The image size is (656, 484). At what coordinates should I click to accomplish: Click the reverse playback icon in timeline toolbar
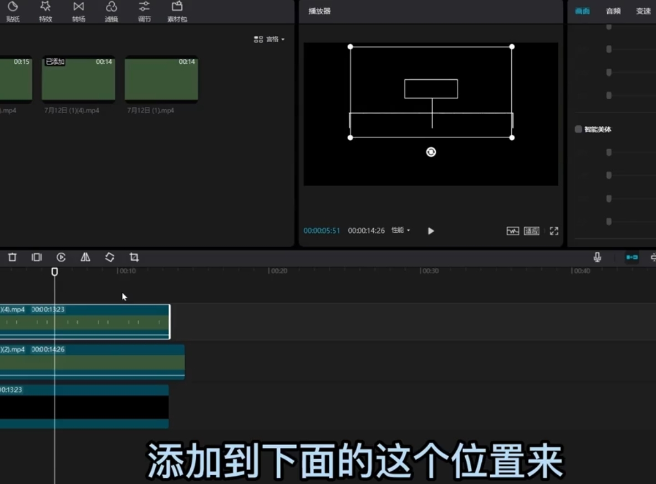point(61,257)
